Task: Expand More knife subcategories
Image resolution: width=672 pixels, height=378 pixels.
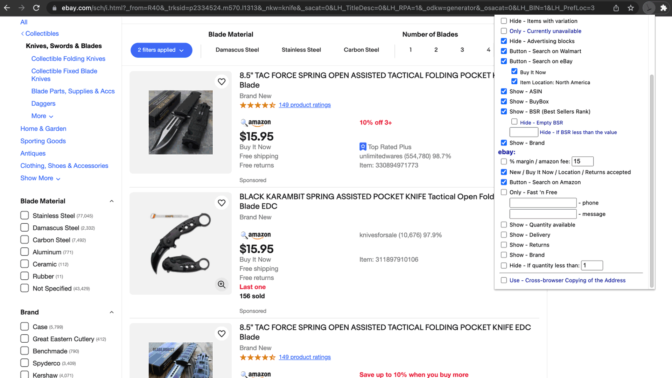Action: pyautogui.click(x=42, y=116)
